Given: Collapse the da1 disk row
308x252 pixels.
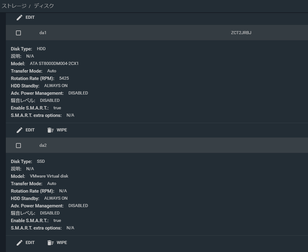Looking at the screenshot, I should pyautogui.click(x=157, y=33).
